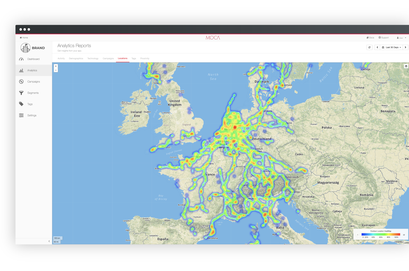Viewport: 409px width, 271px height.
Task: Switch to the Activity tab
Action: click(61, 58)
